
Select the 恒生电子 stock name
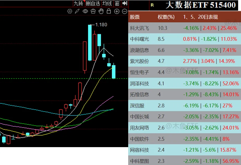pos(139,72)
